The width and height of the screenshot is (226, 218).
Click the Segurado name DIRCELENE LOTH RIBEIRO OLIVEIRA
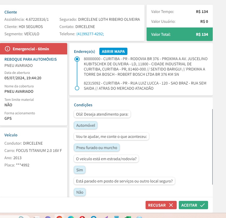(109, 19)
